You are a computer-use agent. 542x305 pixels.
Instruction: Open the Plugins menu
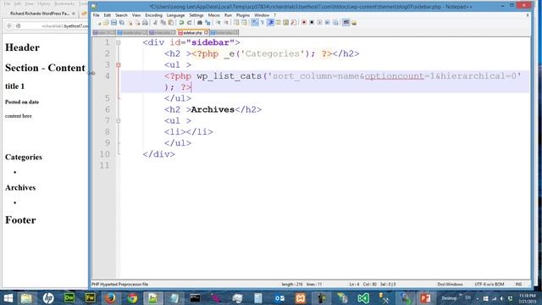pyautogui.click(x=243, y=15)
